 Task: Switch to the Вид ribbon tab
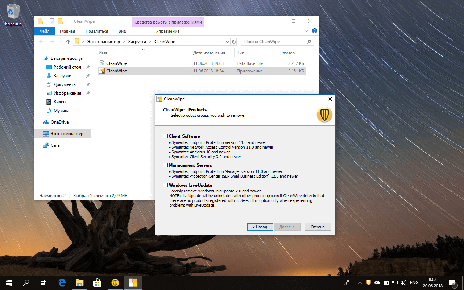click(122, 31)
